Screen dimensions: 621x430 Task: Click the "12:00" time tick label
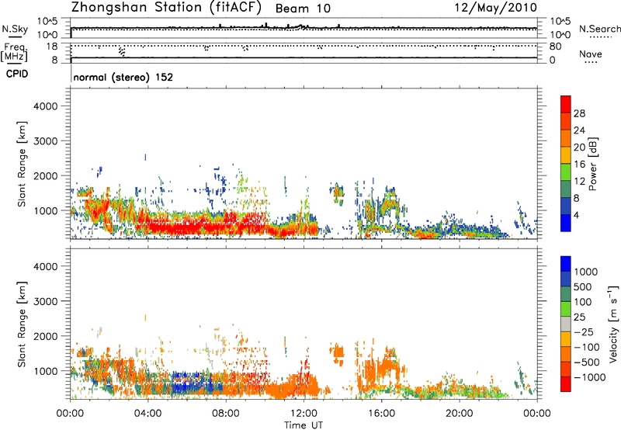(x=304, y=414)
